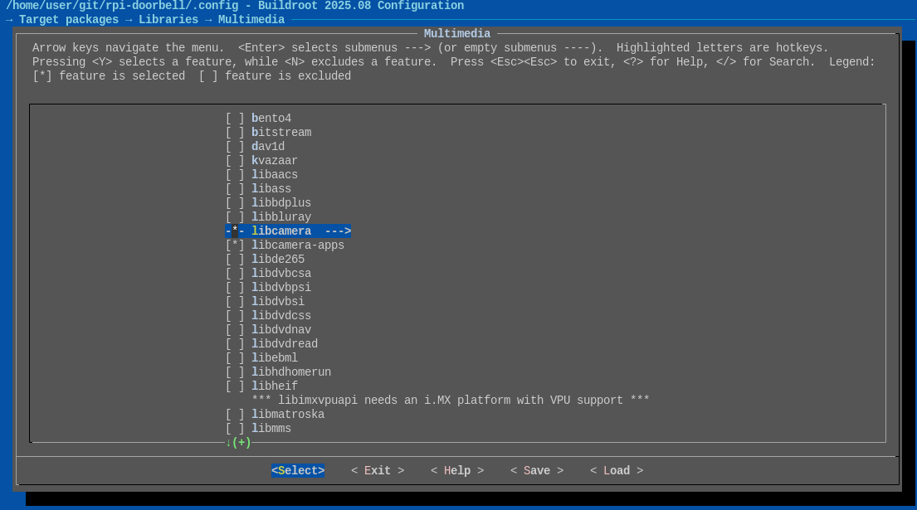Click the Exit button
Screen dimensions: 917x510
pos(377,470)
